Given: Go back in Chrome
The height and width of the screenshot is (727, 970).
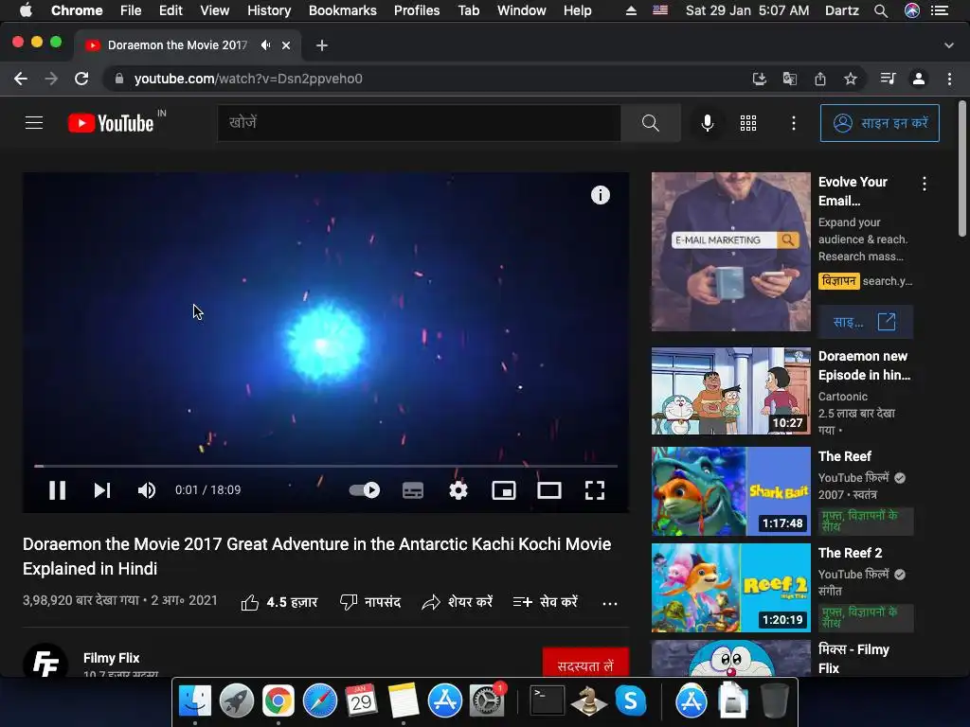Looking at the screenshot, I should pos(21,79).
